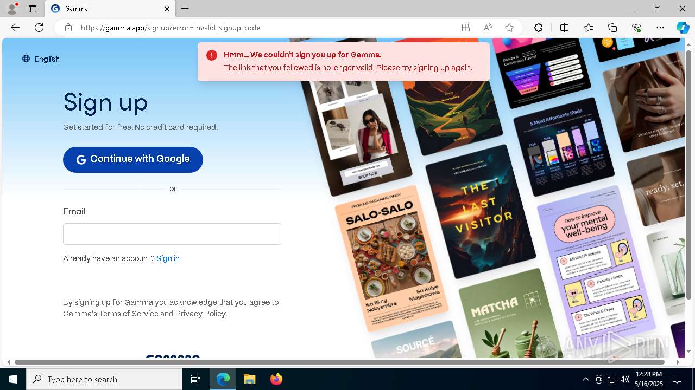Click the taskbar search box

[104, 379]
